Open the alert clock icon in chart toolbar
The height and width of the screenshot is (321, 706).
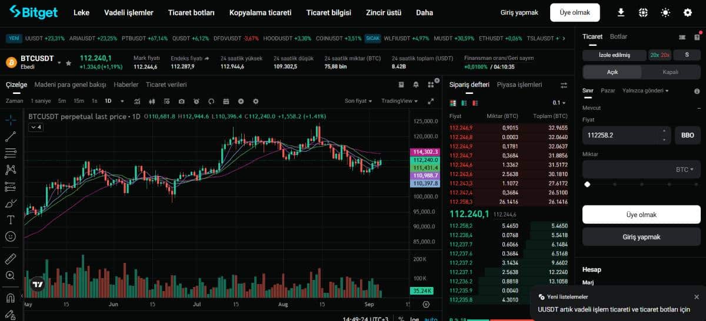coord(197,101)
